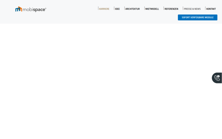The image size is (222, 139).
Task: Open the Karriere menu item
Action: pyautogui.click(x=104, y=9)
